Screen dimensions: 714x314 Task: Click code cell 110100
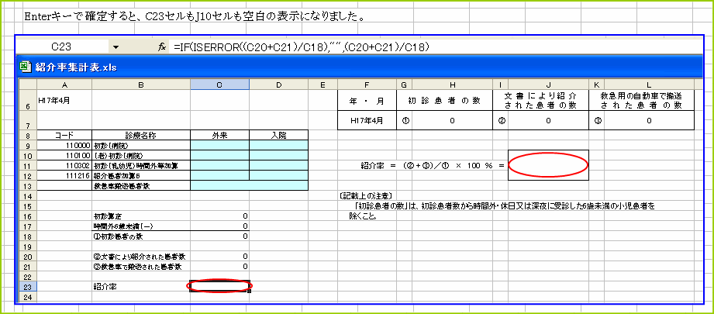[64, 156]
